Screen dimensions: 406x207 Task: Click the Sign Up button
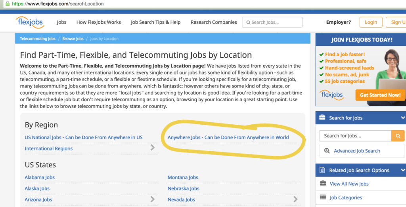(x=396, y=22)
